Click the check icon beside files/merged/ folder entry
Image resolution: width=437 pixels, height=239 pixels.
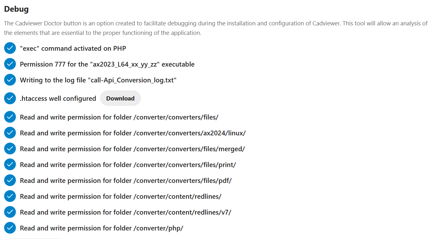coord(10,148)
